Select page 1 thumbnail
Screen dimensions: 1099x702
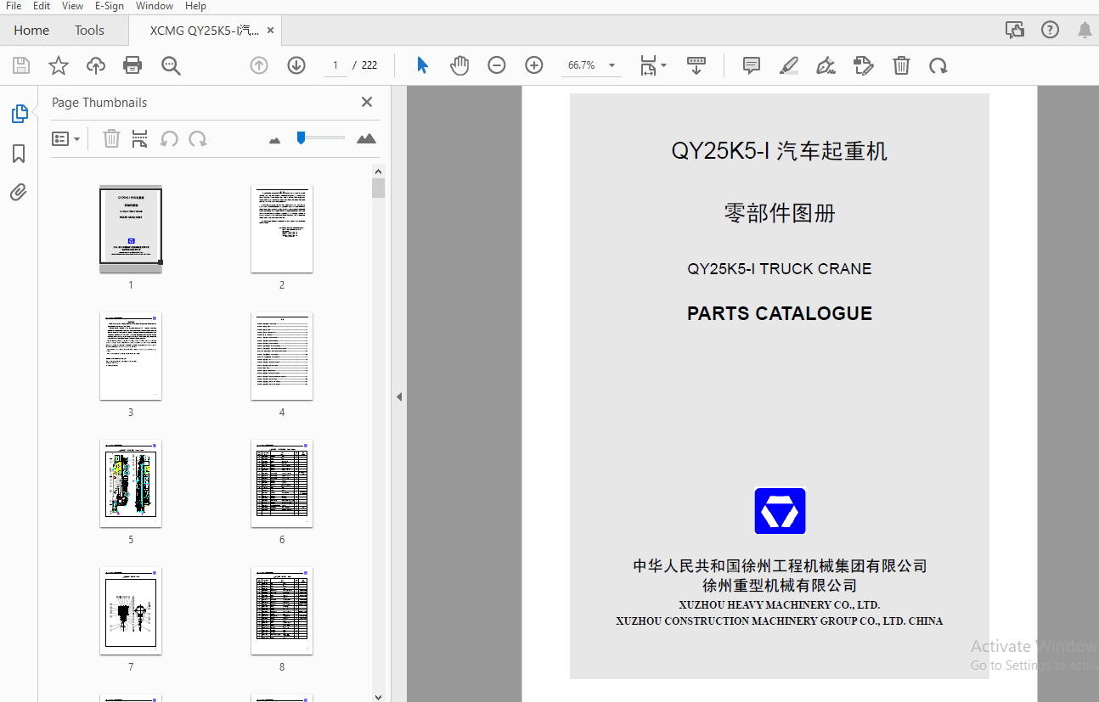click(131, 229)
